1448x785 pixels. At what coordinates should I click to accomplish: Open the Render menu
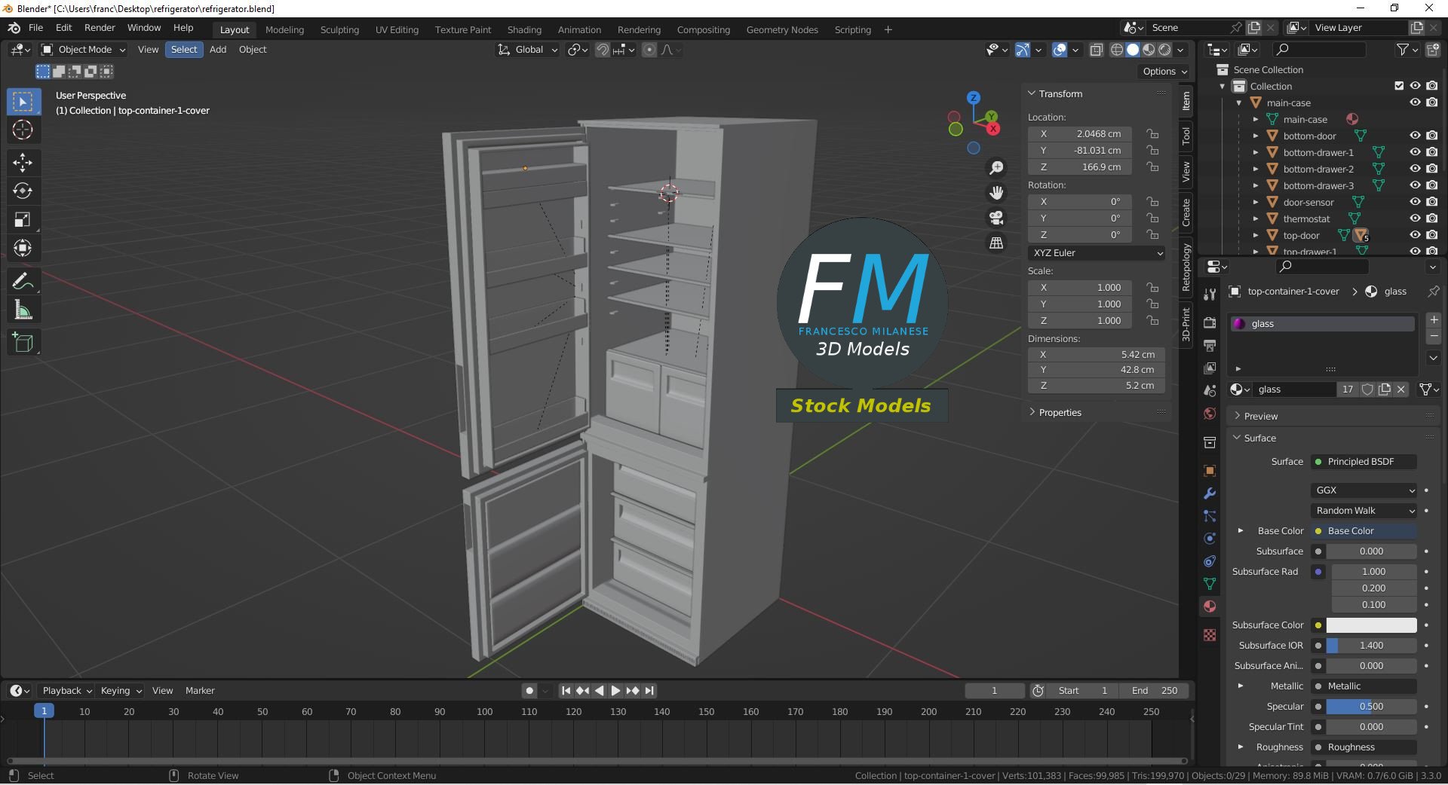(x=100, y=28)
